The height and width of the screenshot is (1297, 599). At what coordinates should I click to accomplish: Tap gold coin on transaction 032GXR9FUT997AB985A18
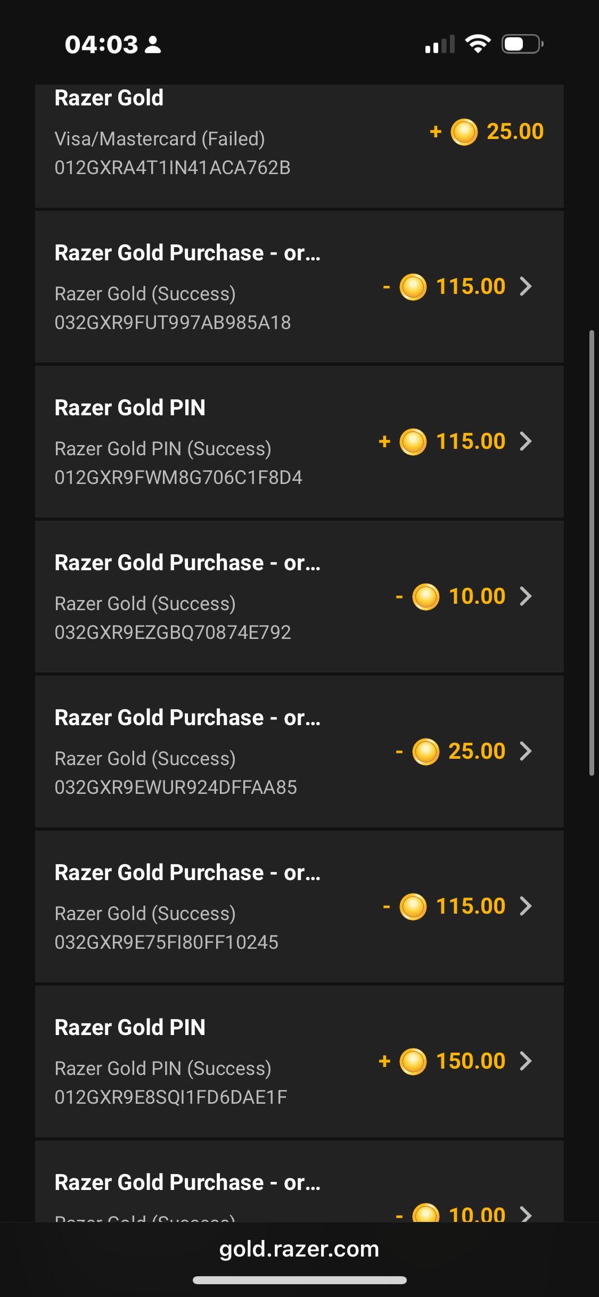(x=413, y=287)
